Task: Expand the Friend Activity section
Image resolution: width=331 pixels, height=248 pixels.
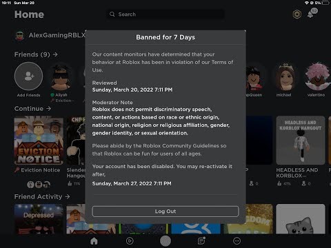Action: click(x=42, y=197)
